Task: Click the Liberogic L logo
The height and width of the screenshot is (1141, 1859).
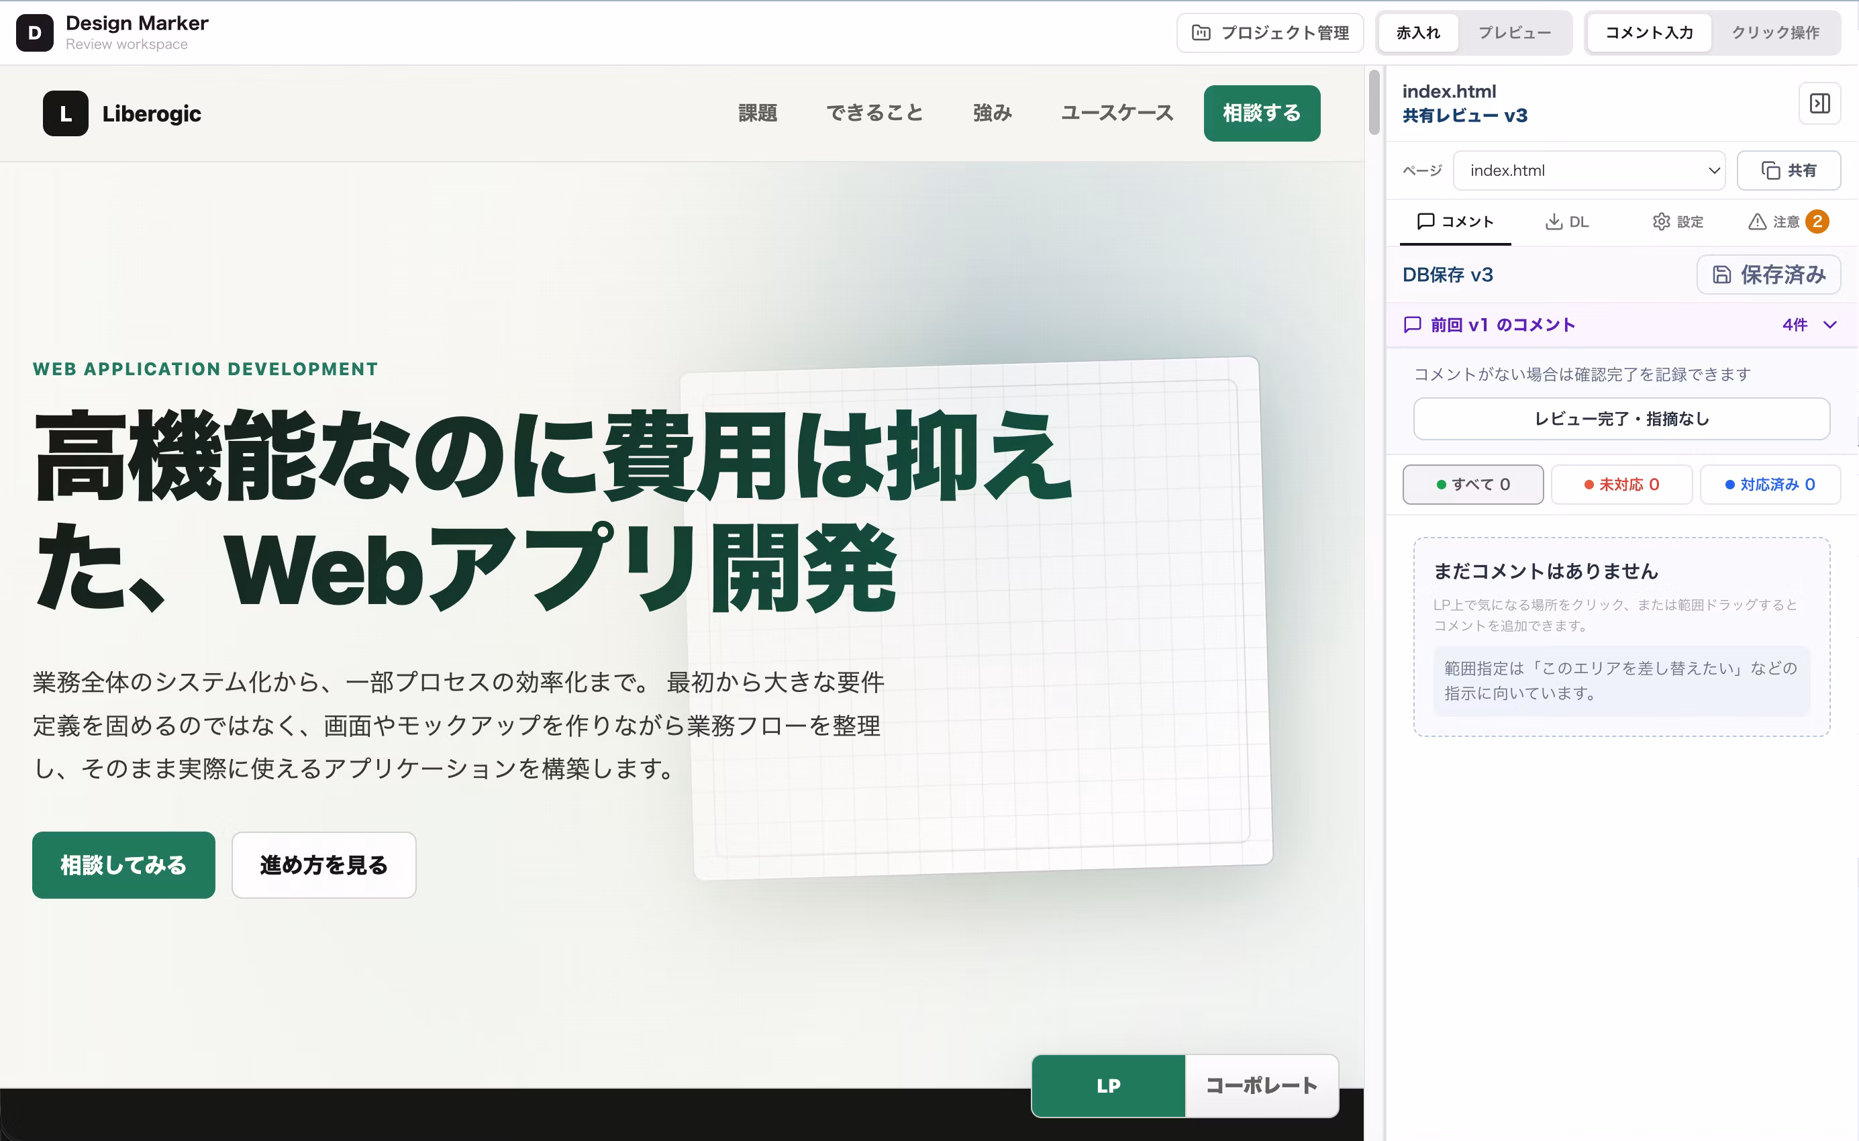Action: [66, 113]
